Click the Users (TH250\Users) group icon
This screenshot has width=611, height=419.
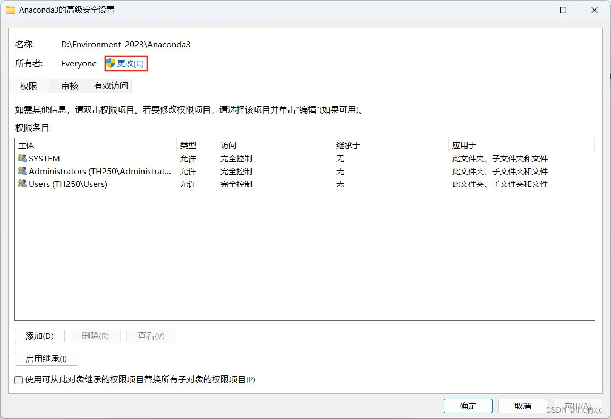pos(22,183)
